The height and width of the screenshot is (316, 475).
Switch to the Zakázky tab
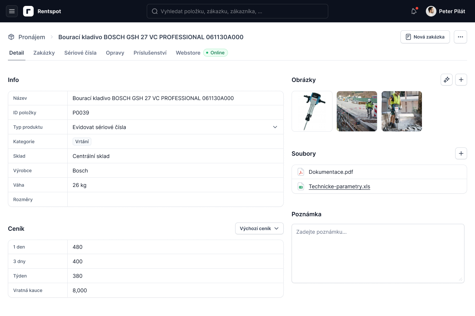pos(44,53)
